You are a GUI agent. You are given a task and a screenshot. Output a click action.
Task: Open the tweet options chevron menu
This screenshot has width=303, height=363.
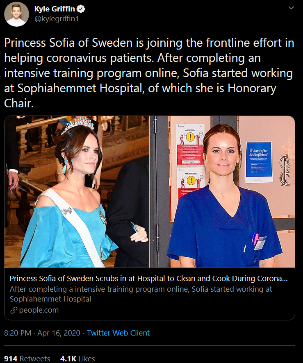[291, 8]
